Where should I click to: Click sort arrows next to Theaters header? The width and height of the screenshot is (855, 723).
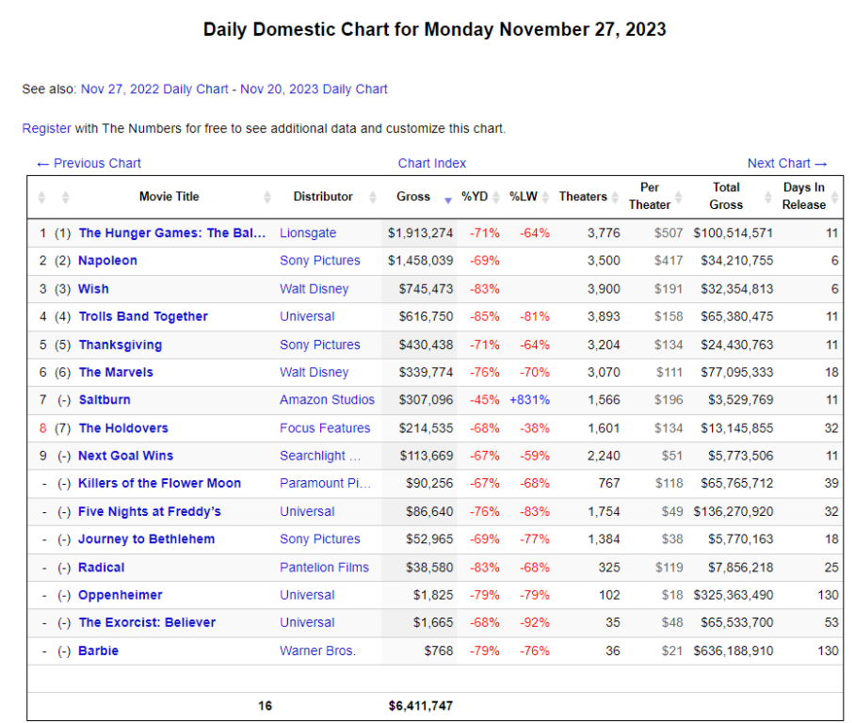click(615, 198)
